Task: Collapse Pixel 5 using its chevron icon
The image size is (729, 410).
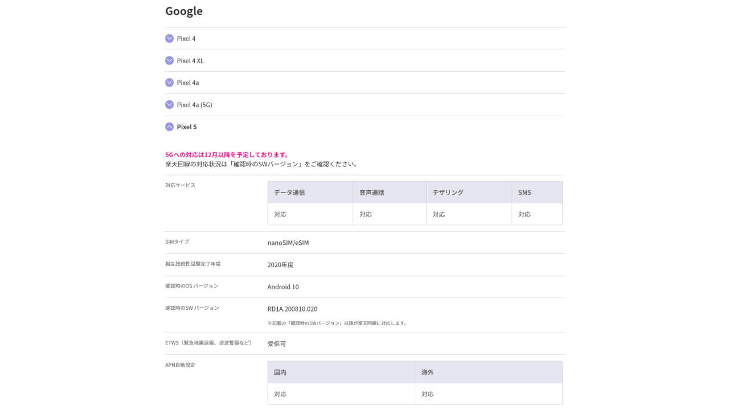Action: pyautogui.click(x=169, y=127)
